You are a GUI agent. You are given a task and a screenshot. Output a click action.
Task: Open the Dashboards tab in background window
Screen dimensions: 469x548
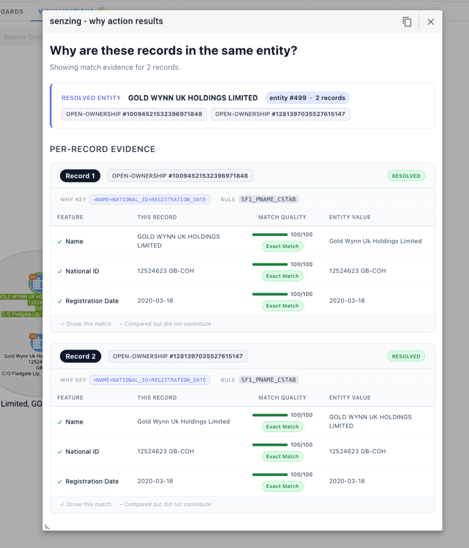point(12,12)
